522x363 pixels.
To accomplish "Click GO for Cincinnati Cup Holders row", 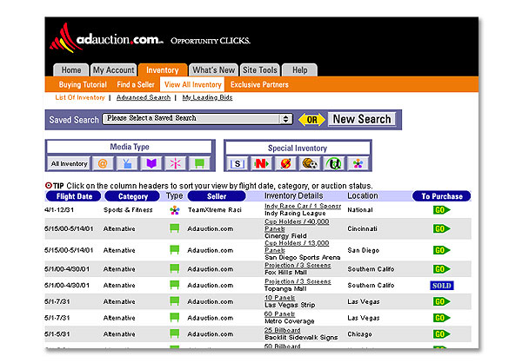I will pyautogui.click(x=441, y=228).
